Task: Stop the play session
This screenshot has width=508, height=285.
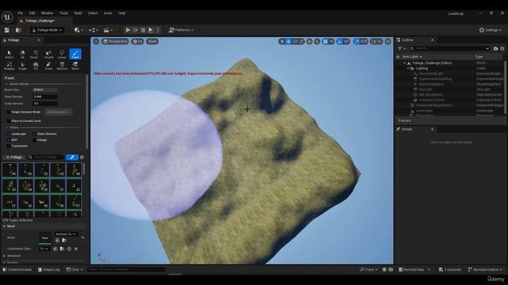Action: coord(143,30)
